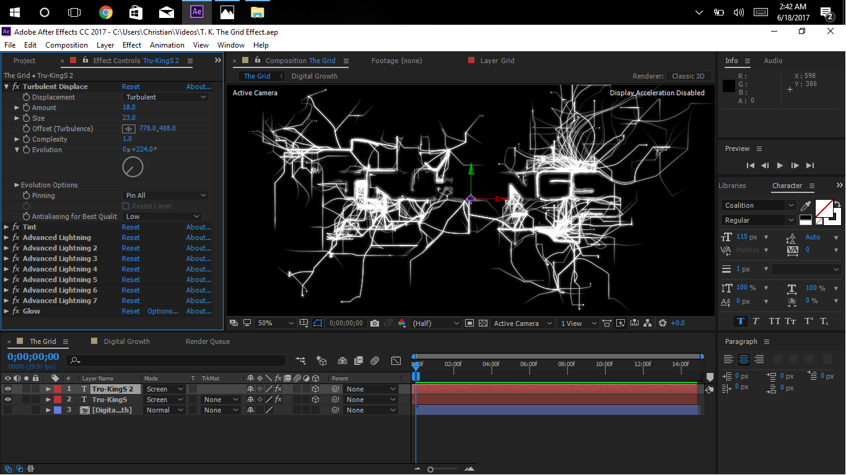This screenshot has width=846, height=475.
Task: Click the fill color swatch in Character panel
Action: tap(824, 208)
